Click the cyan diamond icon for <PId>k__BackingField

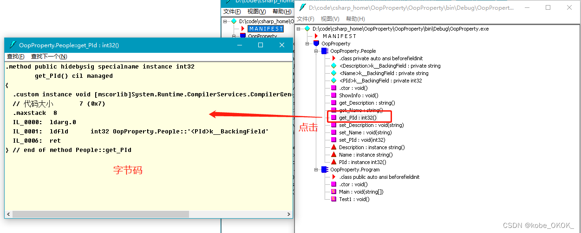point(333,81)
